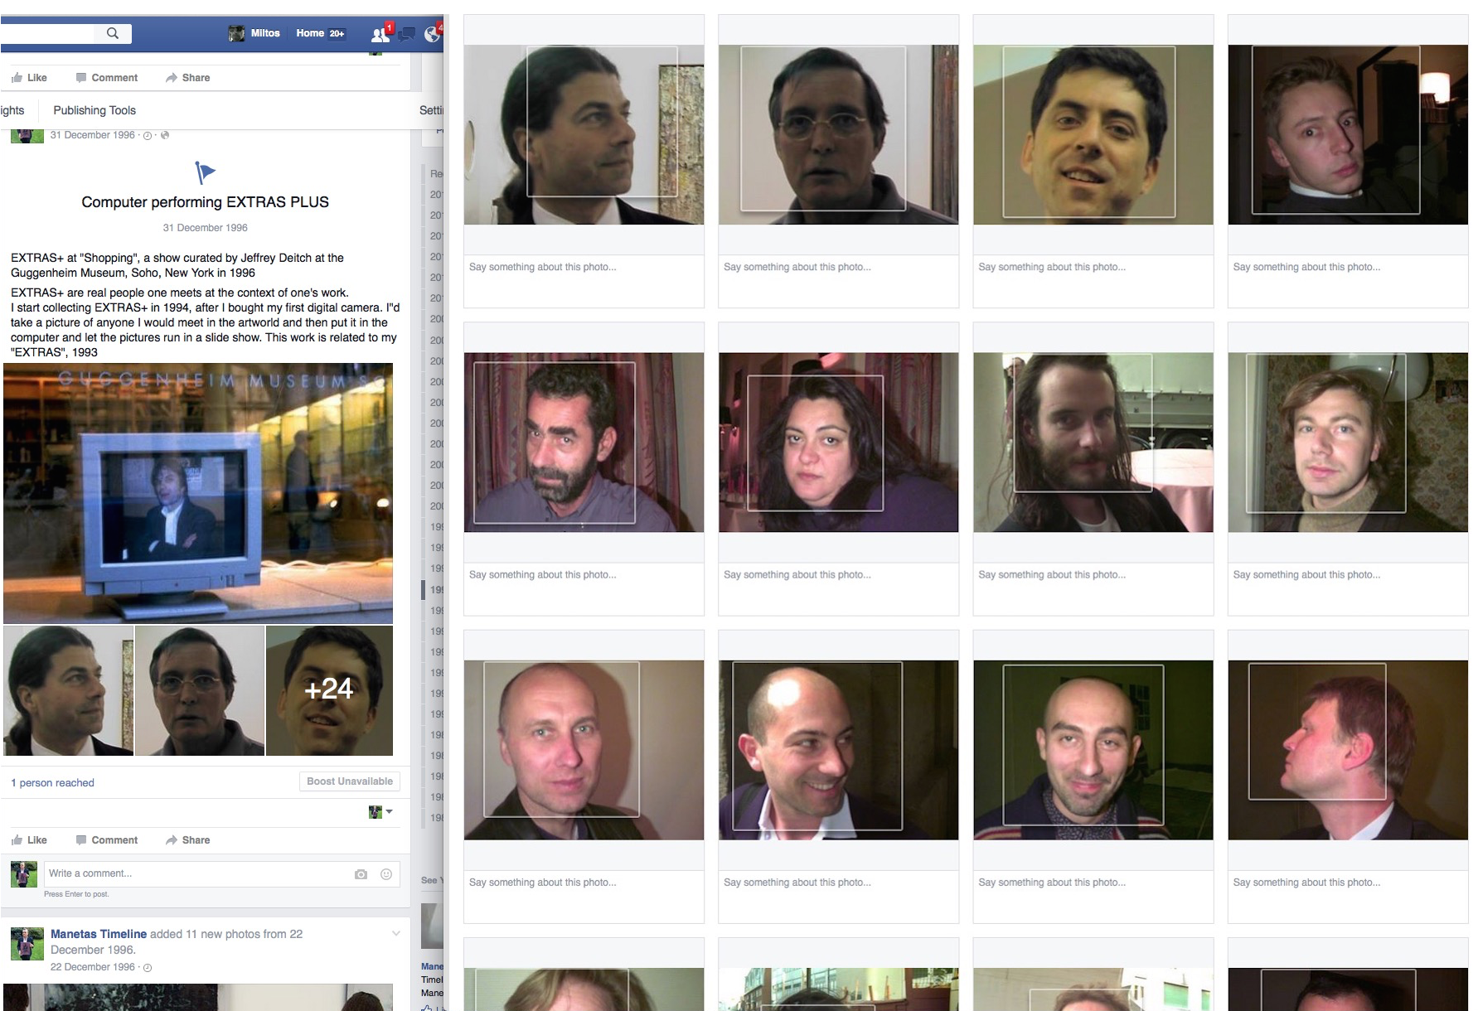Focus the 'Write a comment...' field
Viewport: 1478px width, 1011px height.
click(195, 873)
